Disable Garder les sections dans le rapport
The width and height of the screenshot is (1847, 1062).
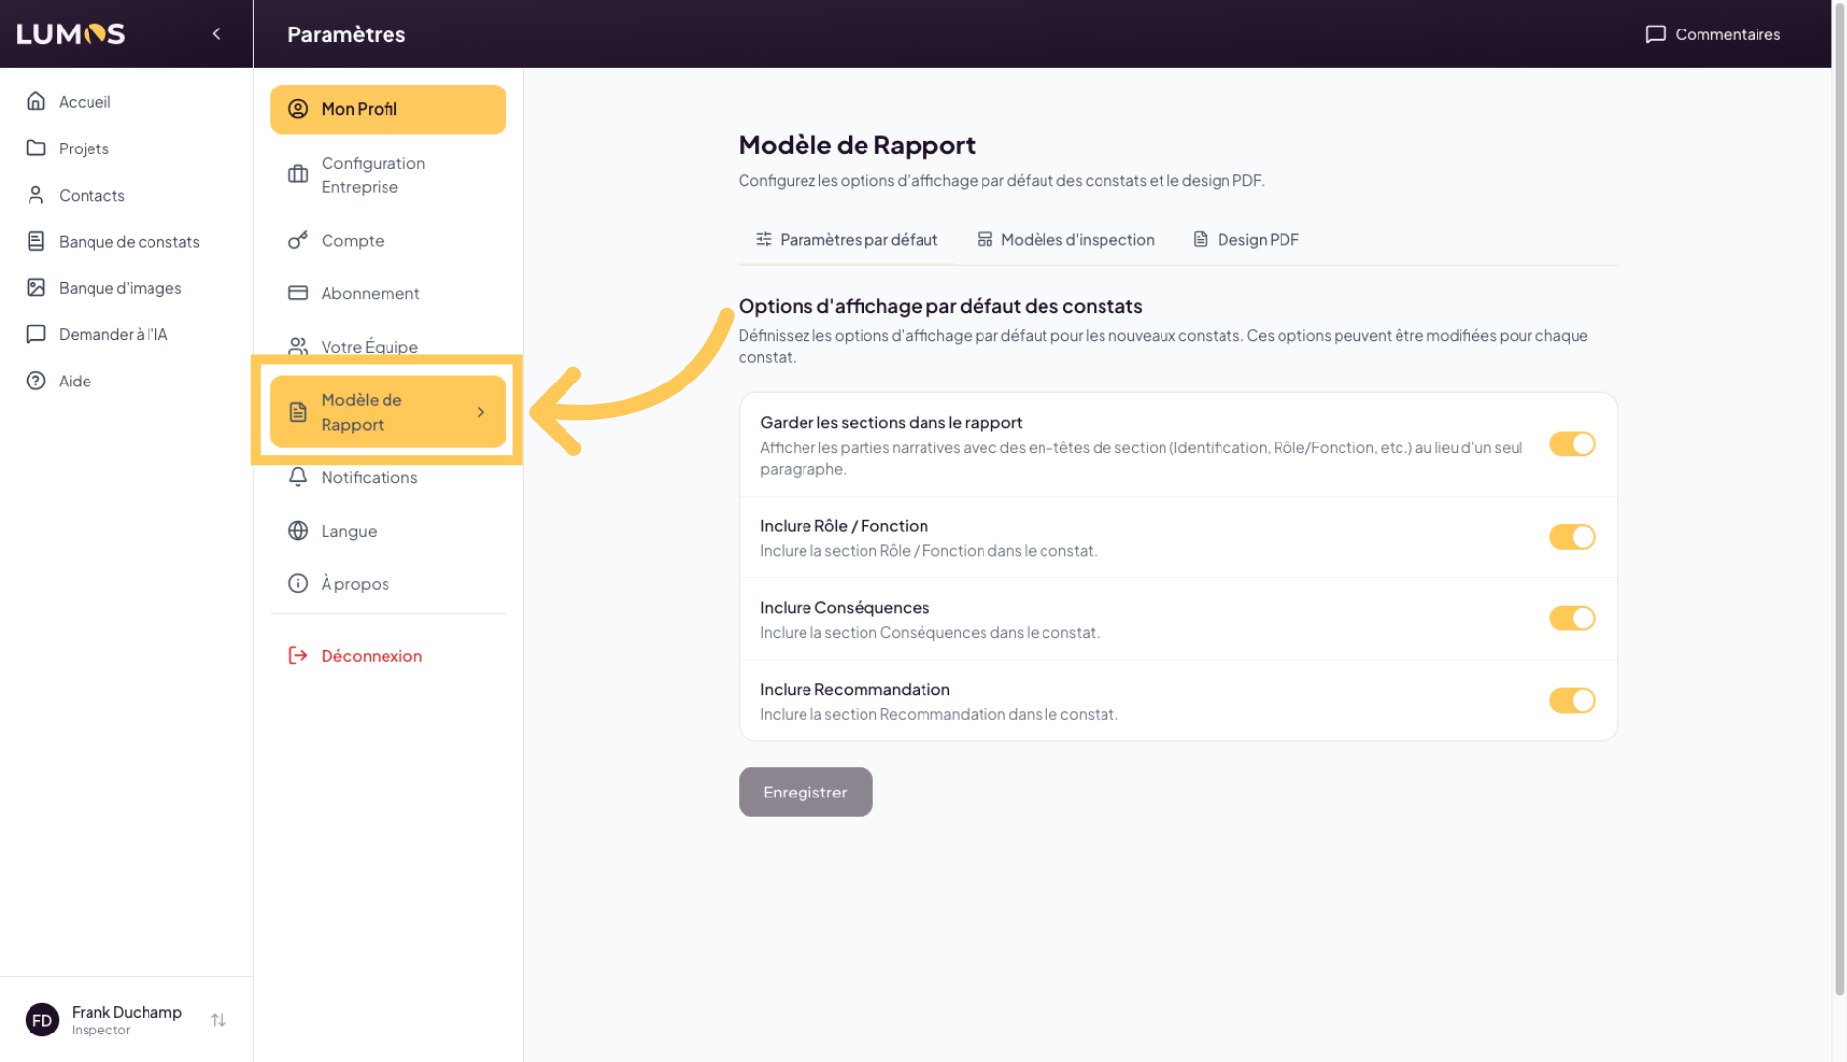(1572, 444)
